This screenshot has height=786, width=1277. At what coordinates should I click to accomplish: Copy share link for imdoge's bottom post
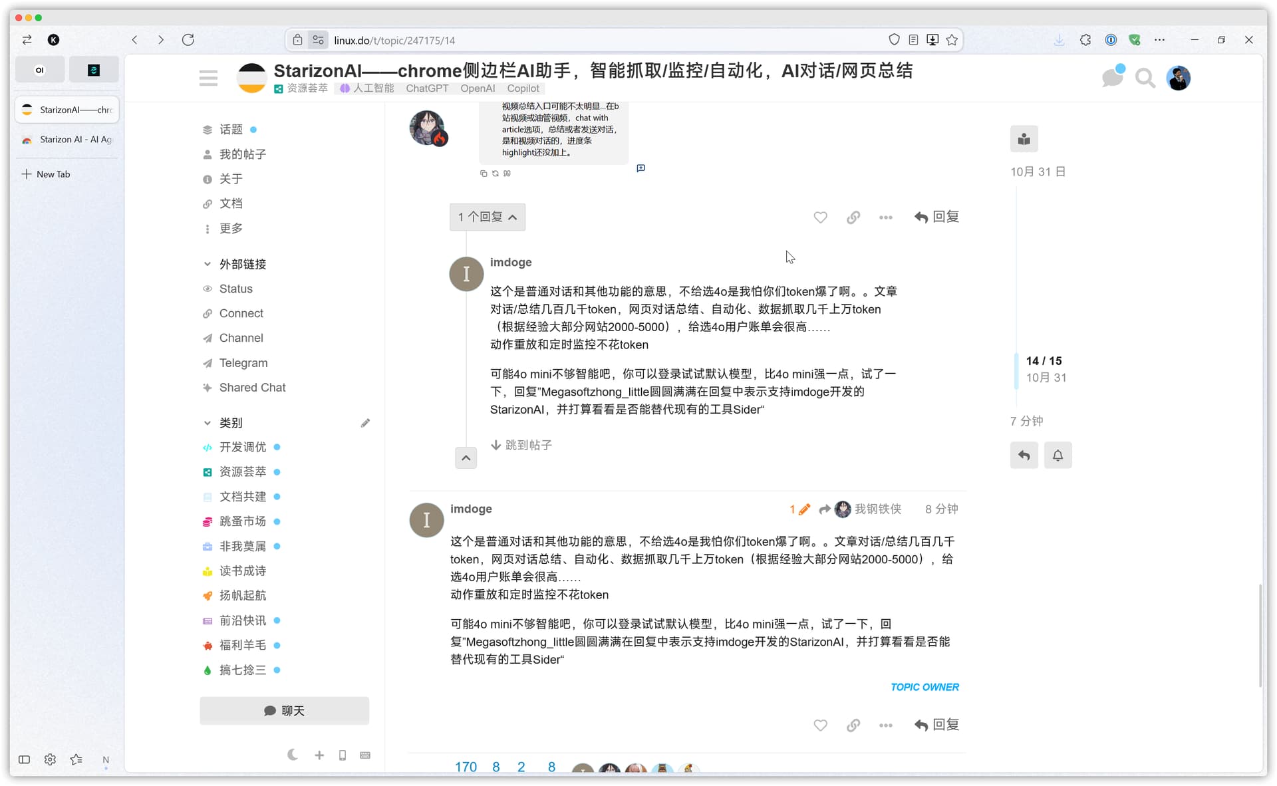[x=853, y=725]
